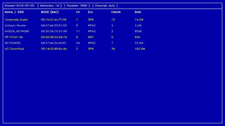The width and height of the screenshot is (225, 126).
Task: Click the Networks: 14 status indicator
Action: pos(49,6)
